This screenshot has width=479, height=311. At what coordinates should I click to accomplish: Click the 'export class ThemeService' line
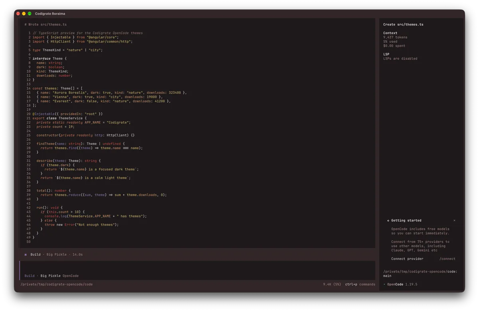[59, 118]
